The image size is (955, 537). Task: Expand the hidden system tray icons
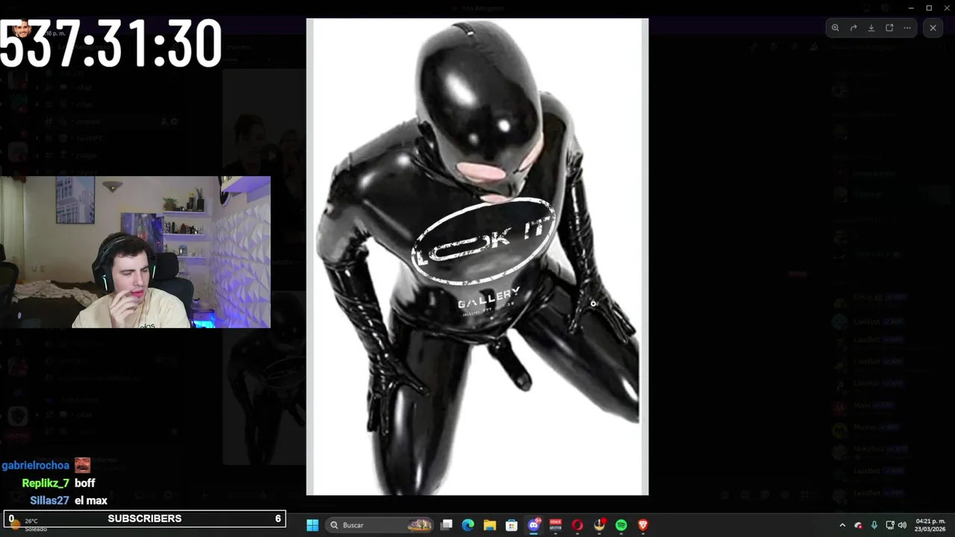[x=842, y=525]
